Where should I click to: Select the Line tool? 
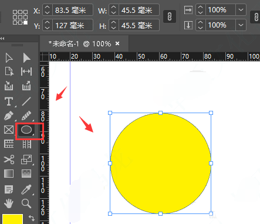pos(26,101)
